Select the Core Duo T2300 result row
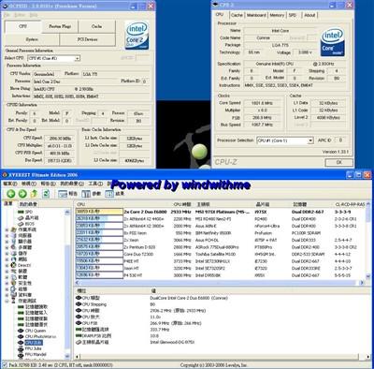 click(x=221, y=254)
